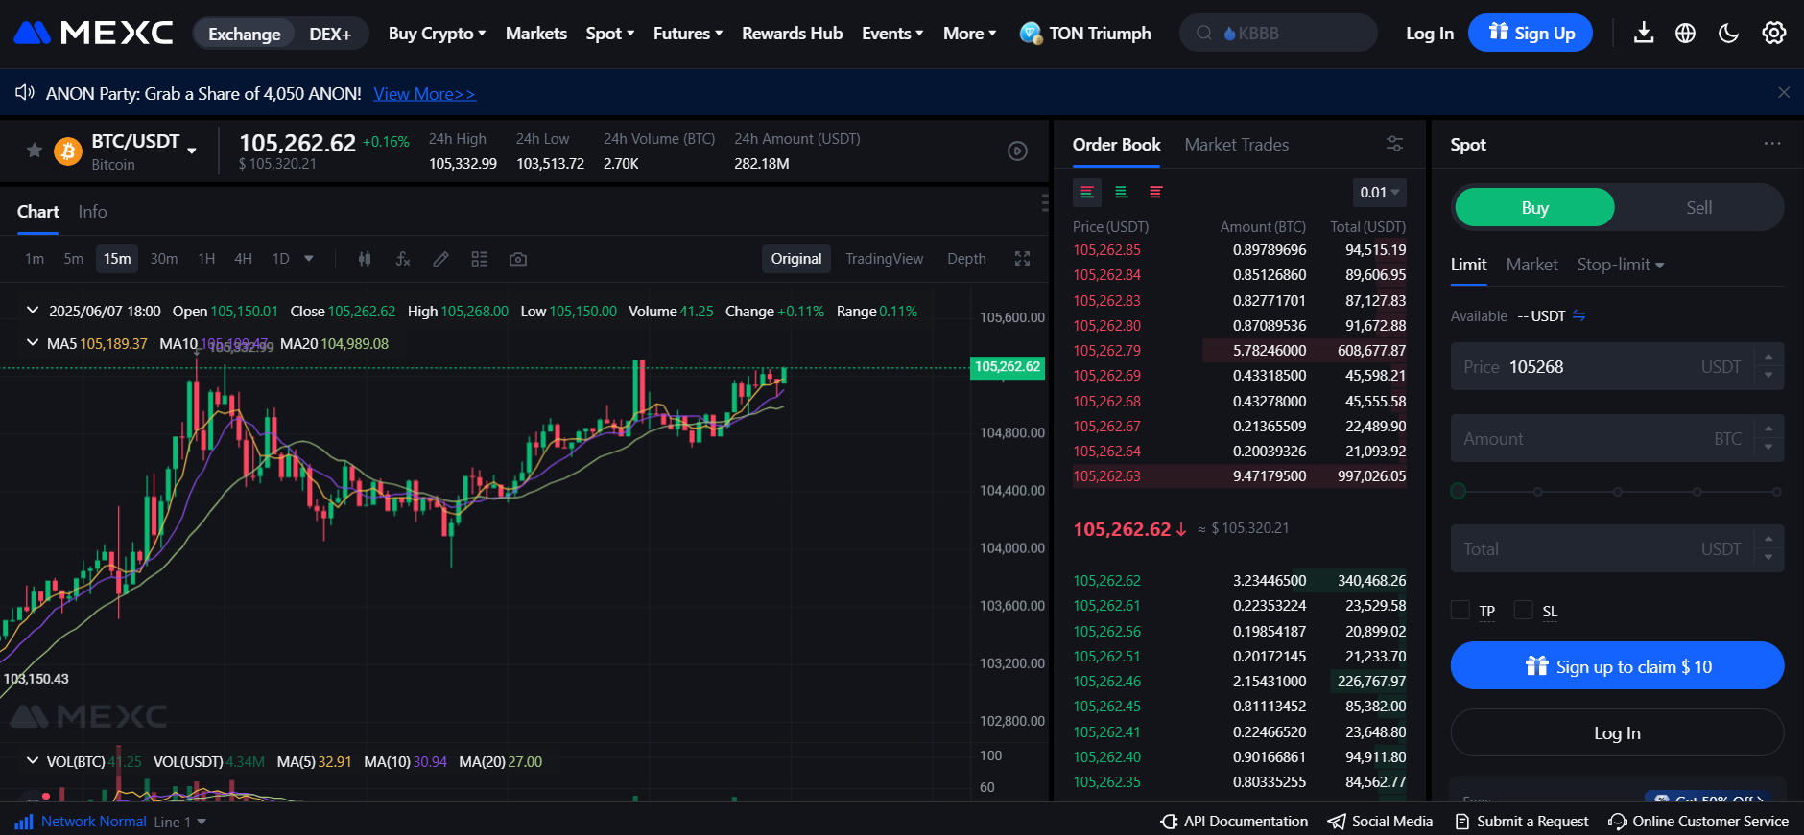Take chart screenshot with camera icon

point(518,259)
